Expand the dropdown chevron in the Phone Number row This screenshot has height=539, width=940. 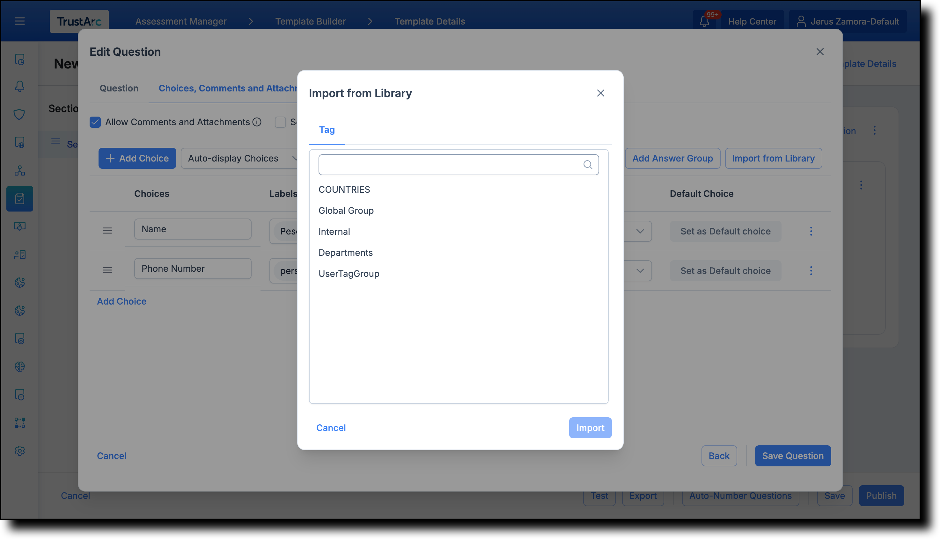coord(640,270)
